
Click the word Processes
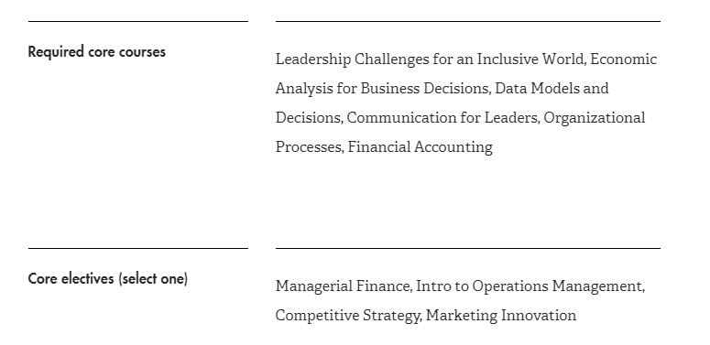[x=309, y=147]
